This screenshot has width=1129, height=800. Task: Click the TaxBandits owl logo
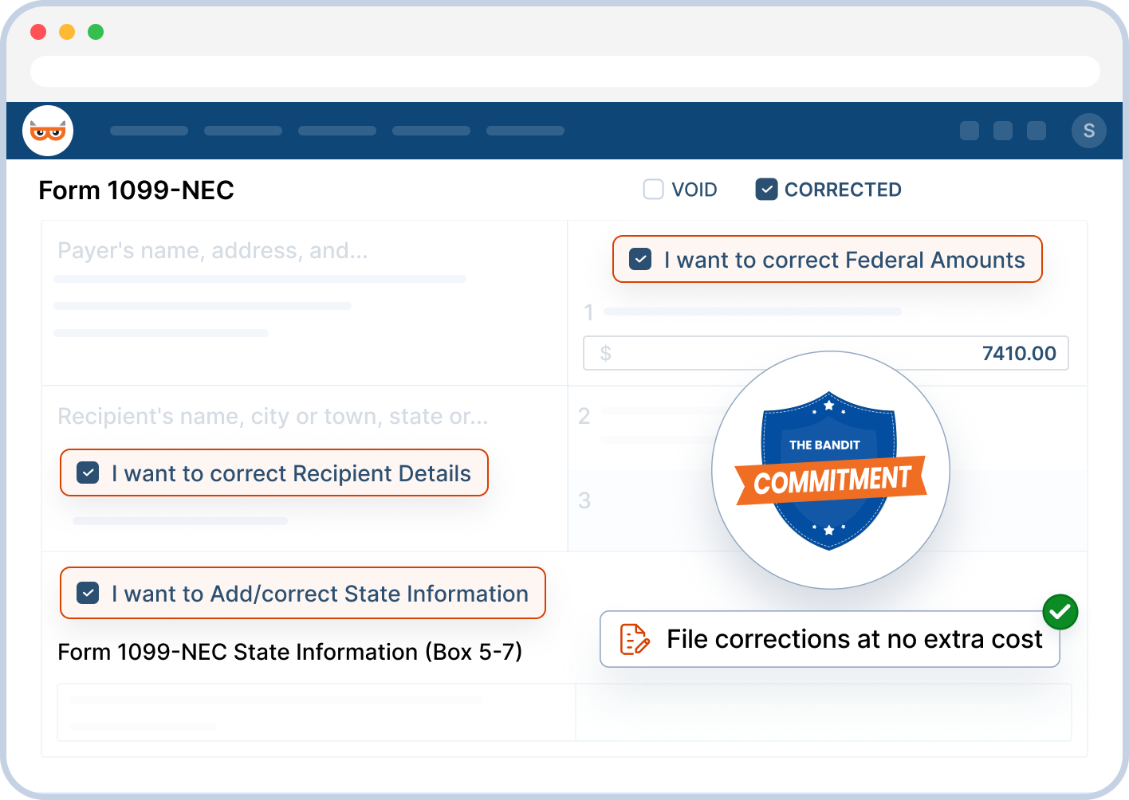[48, 131]
